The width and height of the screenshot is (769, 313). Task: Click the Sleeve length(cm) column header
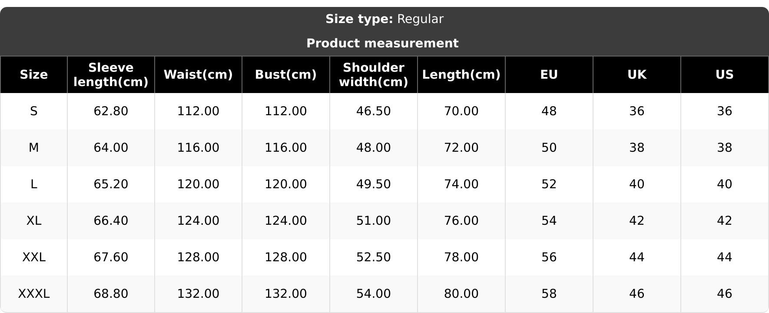pyautogui.click(x=111, y=74)
